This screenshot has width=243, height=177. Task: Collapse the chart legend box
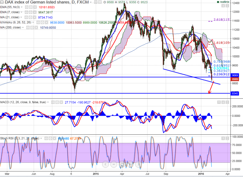(2, 2)
